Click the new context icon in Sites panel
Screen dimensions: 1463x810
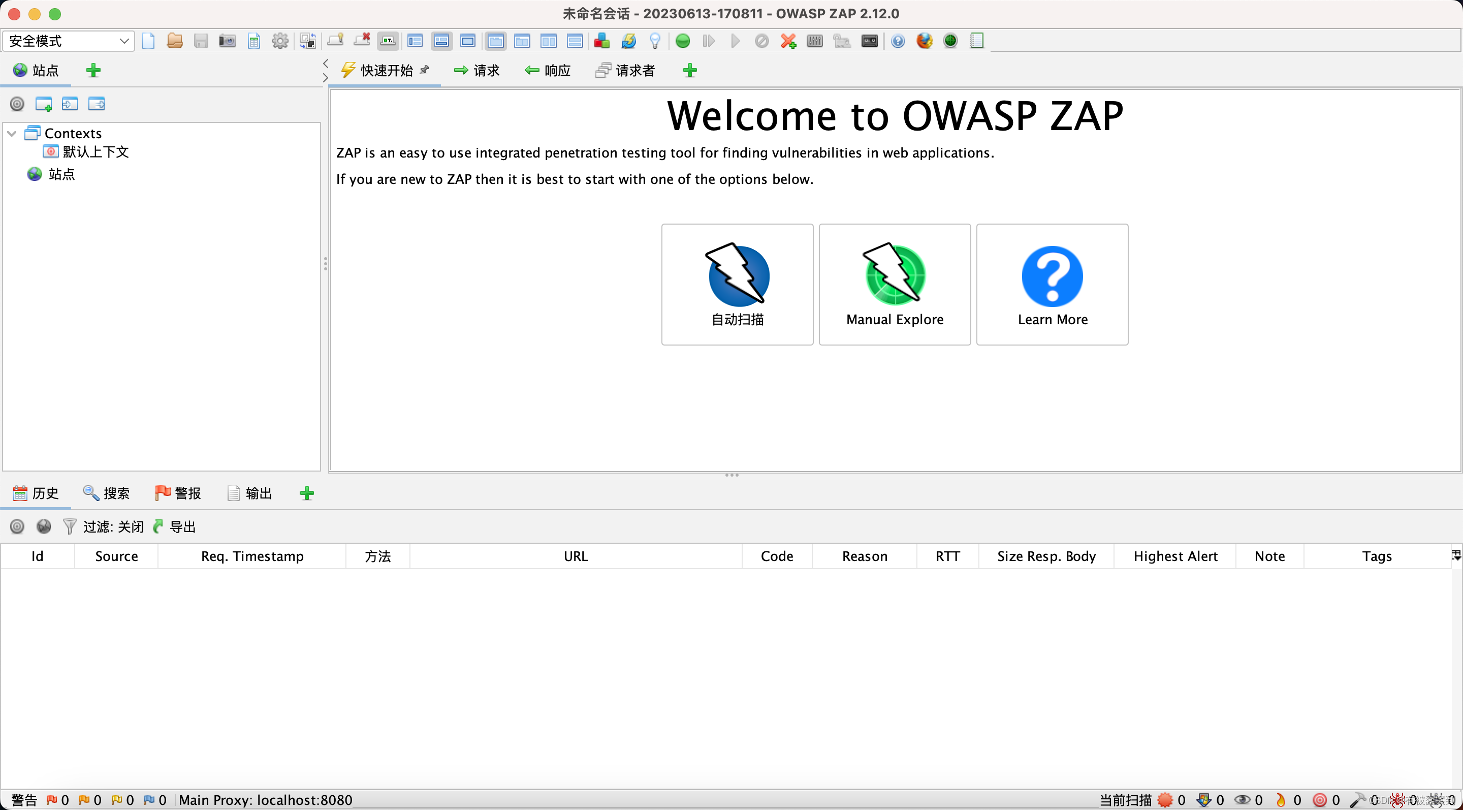click(44, 104)
